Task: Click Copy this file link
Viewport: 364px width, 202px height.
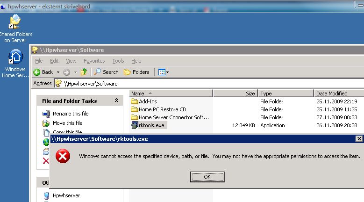Action: pos(67,132)
